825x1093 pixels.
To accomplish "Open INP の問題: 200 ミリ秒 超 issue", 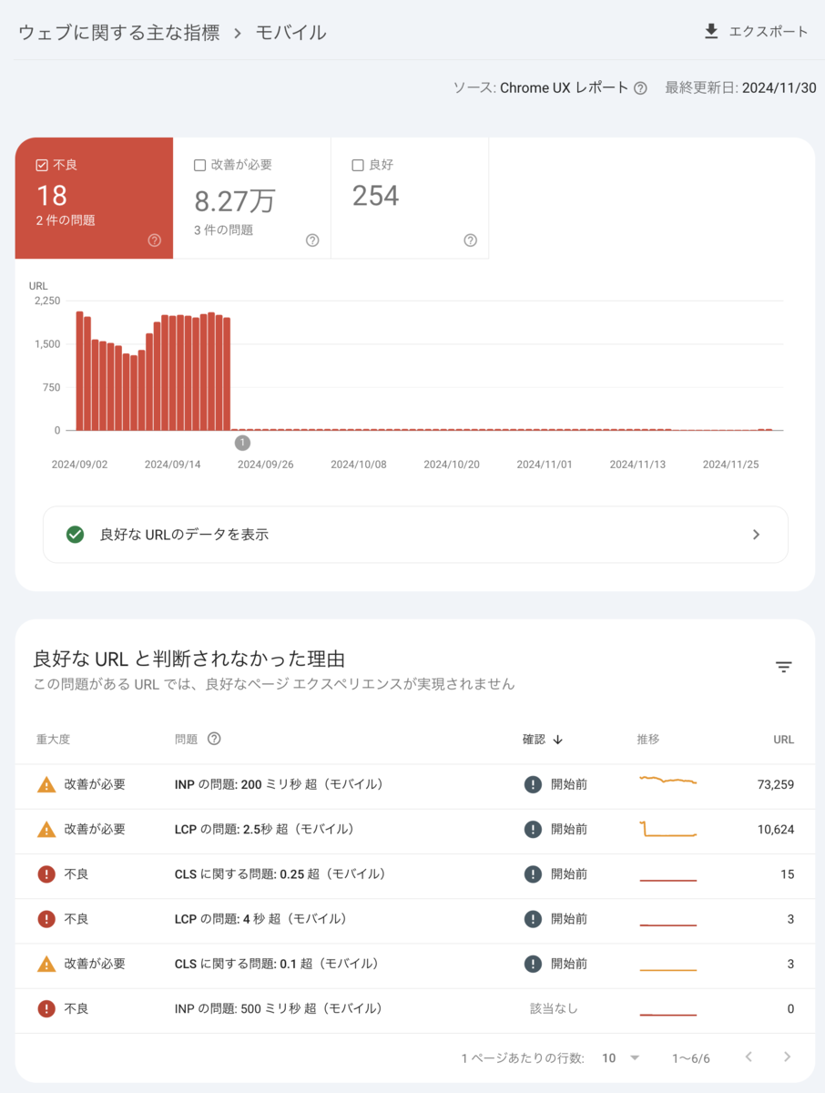I will point(279,784).
